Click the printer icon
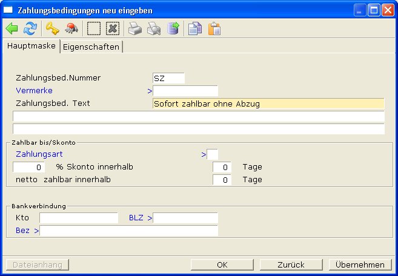 coord(134,28)
